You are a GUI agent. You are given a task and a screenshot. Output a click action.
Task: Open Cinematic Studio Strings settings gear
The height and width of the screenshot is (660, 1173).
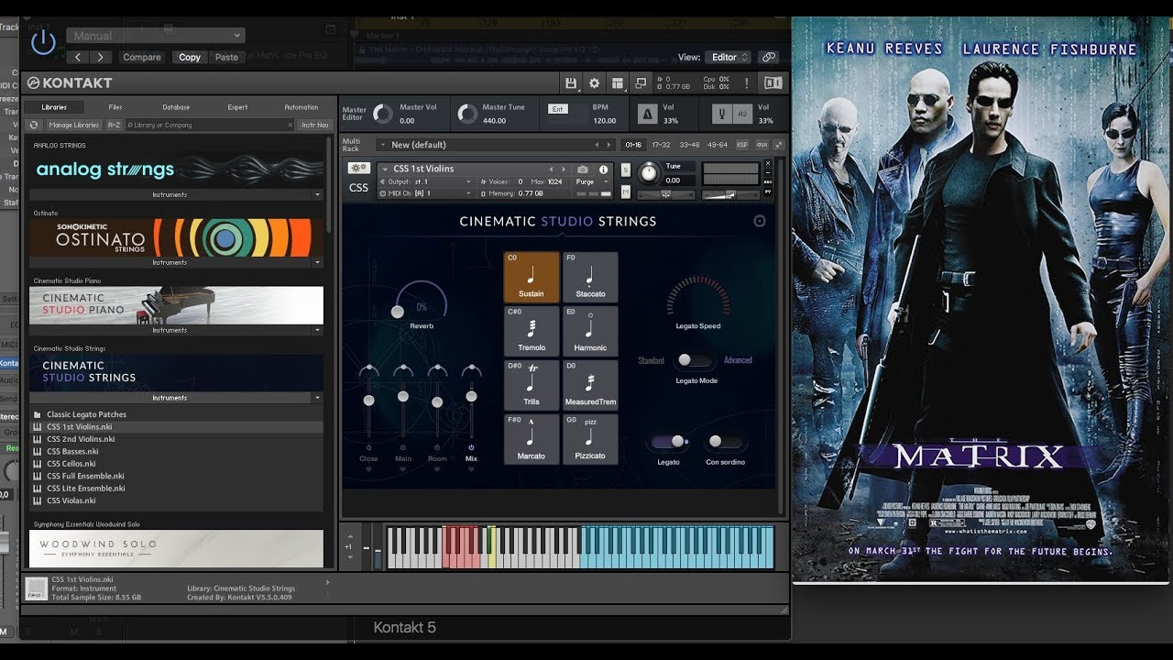(759, 221)
